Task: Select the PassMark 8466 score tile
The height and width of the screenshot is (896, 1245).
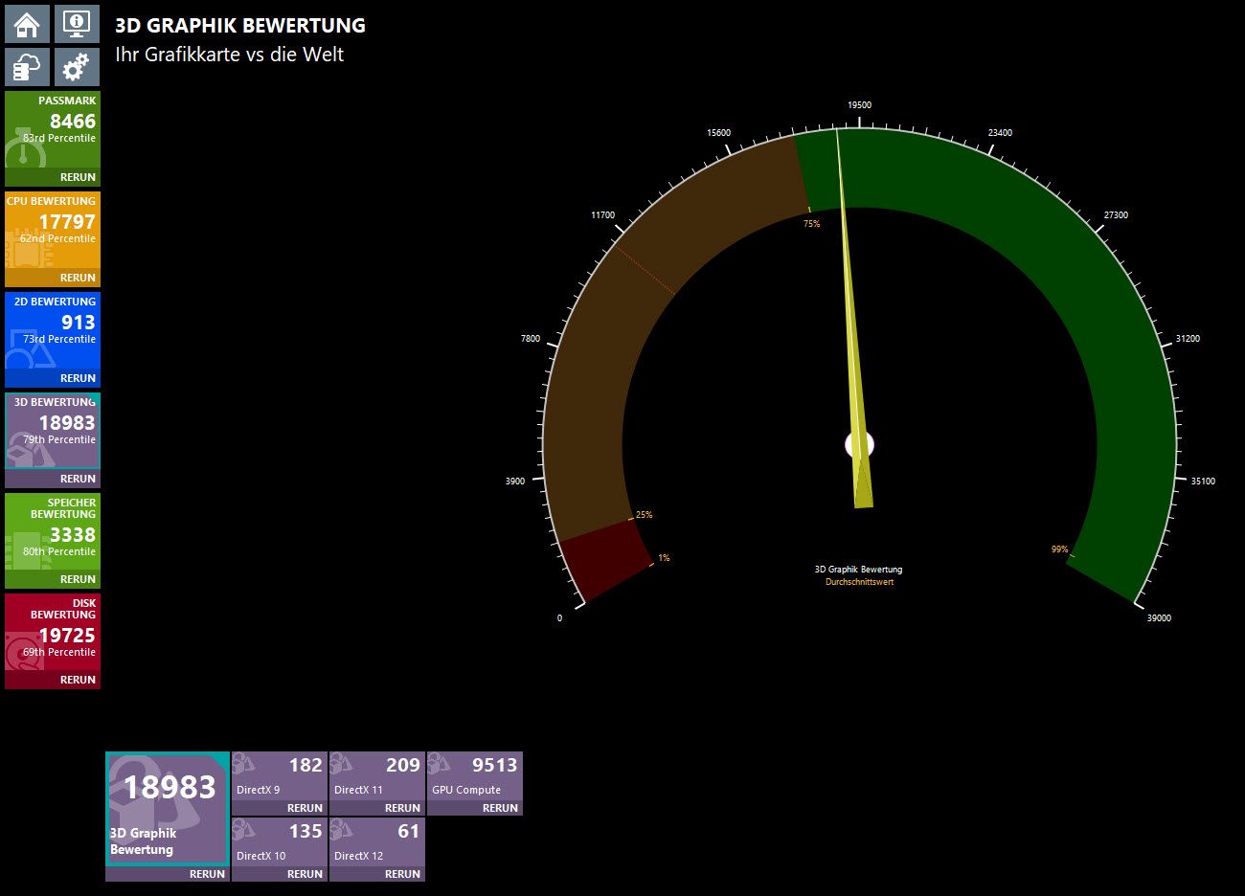Action: [x=53, y=129]
